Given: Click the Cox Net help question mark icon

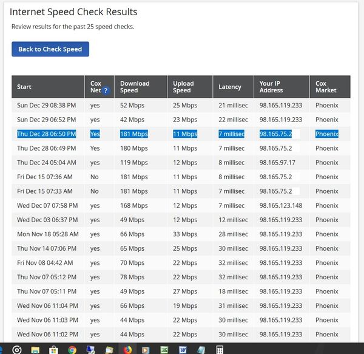Looking at the screenshot, I should click(x=106, y=90).
